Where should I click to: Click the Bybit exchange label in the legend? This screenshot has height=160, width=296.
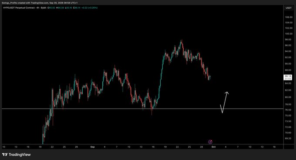(x=44, y=8)
